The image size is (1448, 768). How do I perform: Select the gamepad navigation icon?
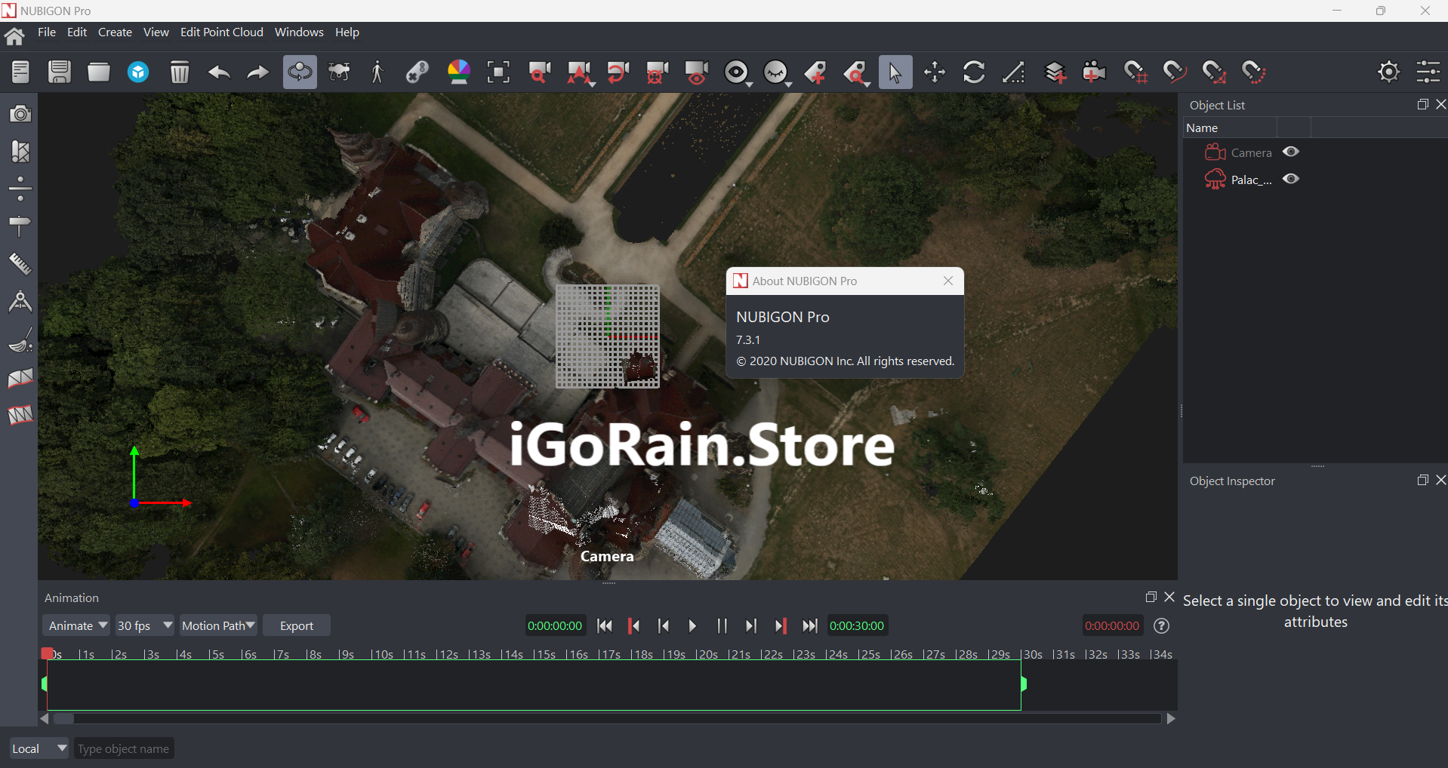point(417,72)
